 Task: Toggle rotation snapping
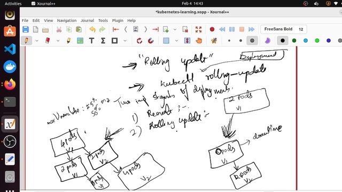(x=139, y=41)
